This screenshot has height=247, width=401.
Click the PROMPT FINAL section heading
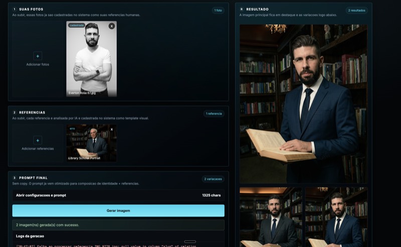33,178
